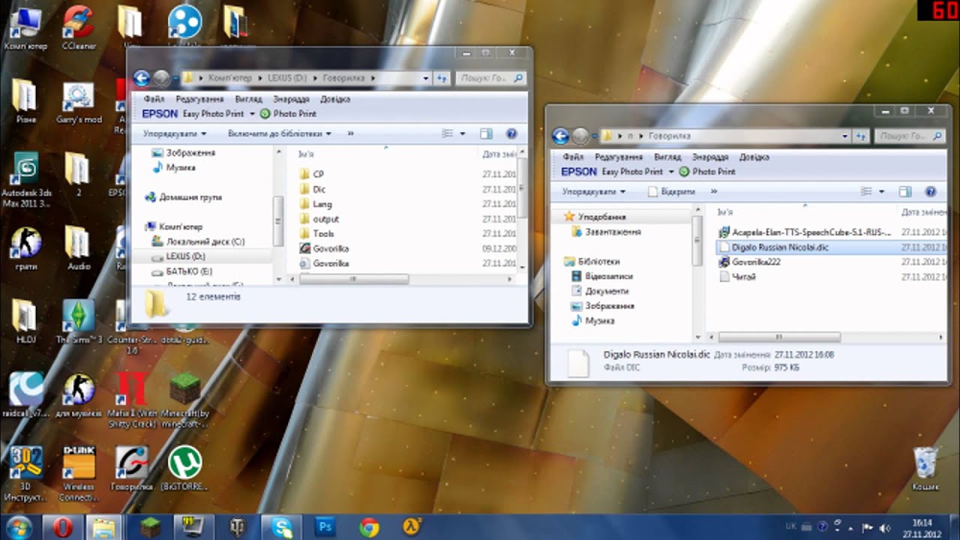Open view options dropdown in right window
960x540 pixels.
point(882,191)
